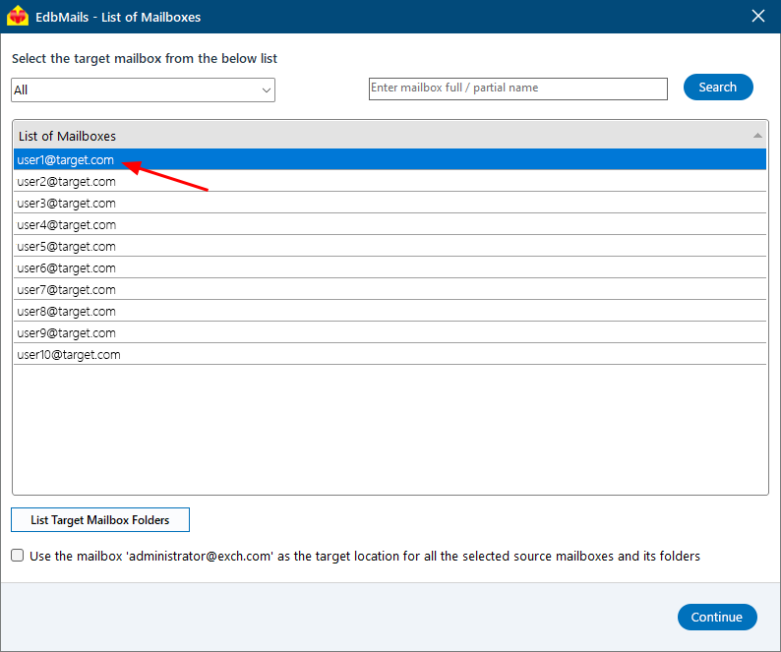Click the EdbMails logo icon in title bar
Viewport: 781px width, 652px height.
tap(18, 17)
